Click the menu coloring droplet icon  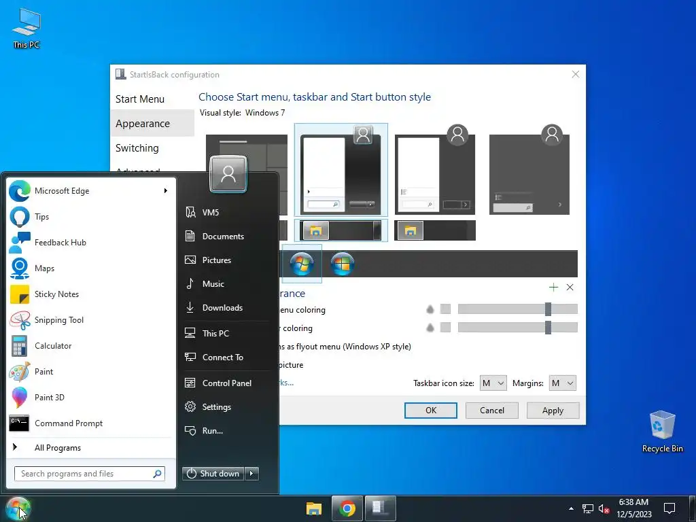(x=430, y=309)
